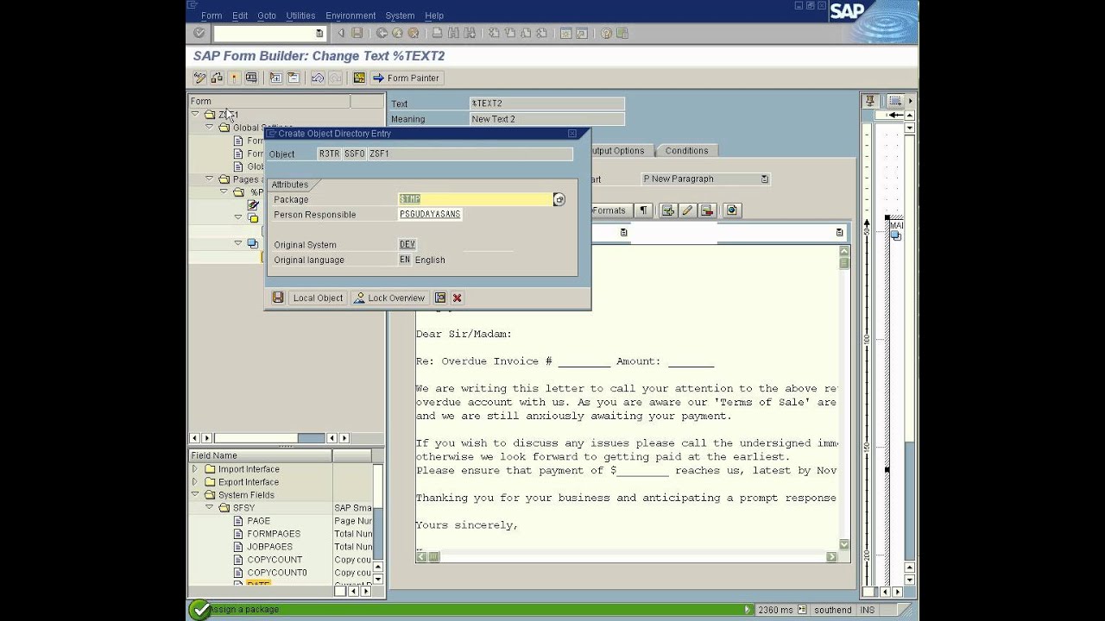Collapse the Global Settings tree node
The image size is (1105, 621).
(x=210, y=128)
